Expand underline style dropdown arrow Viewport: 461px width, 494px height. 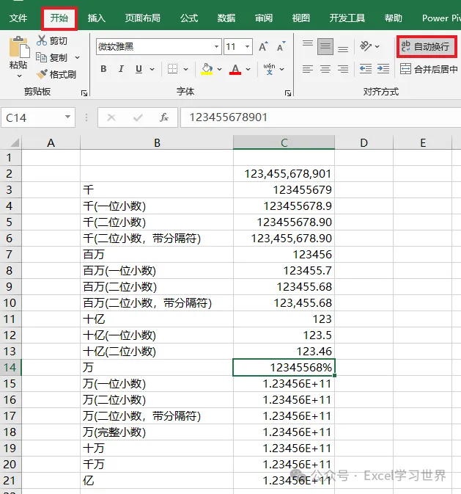pos(152,69)
